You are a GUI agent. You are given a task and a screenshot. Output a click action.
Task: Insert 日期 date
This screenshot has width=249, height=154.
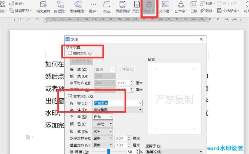click(194, 7)
